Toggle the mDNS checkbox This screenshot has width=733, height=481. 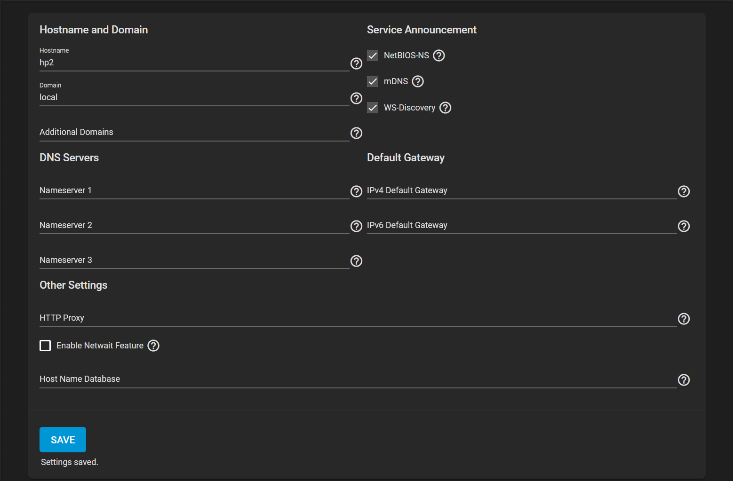pyautogui.click(x=373, y=81)
